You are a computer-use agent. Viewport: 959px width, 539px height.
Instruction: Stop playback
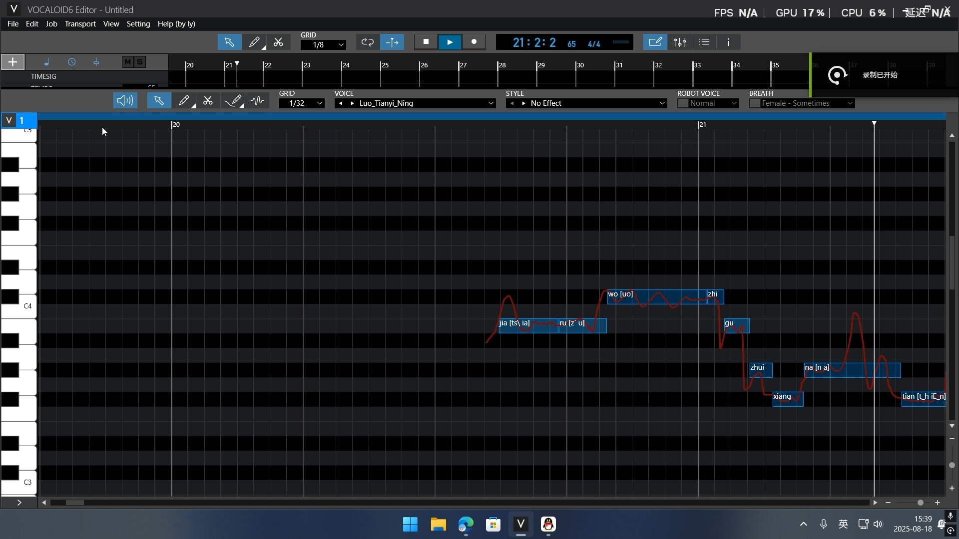tap(426, 42)
